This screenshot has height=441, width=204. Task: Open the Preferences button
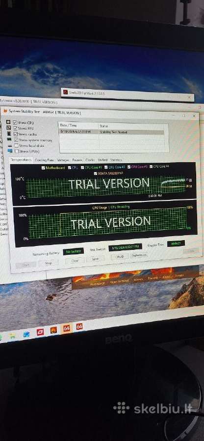pyautogui.click(x=139, y=255)
